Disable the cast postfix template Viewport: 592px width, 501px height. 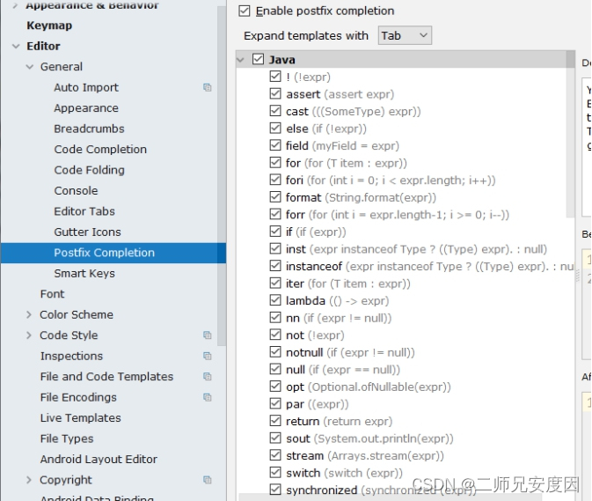coord(275,111)
